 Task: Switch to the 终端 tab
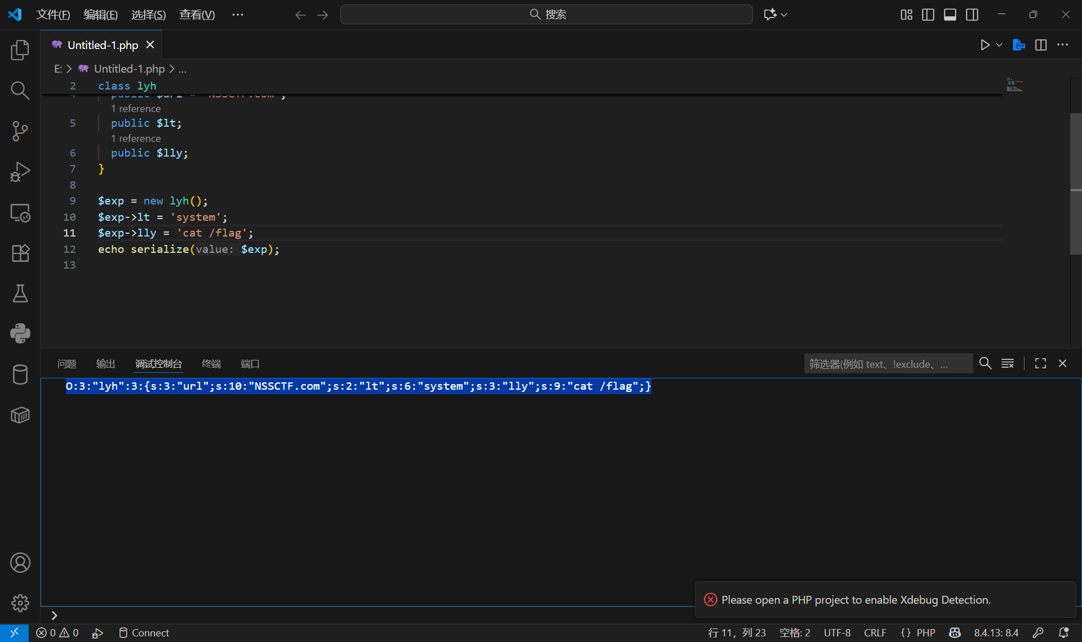pyautogui.click(x=211, y=364)
